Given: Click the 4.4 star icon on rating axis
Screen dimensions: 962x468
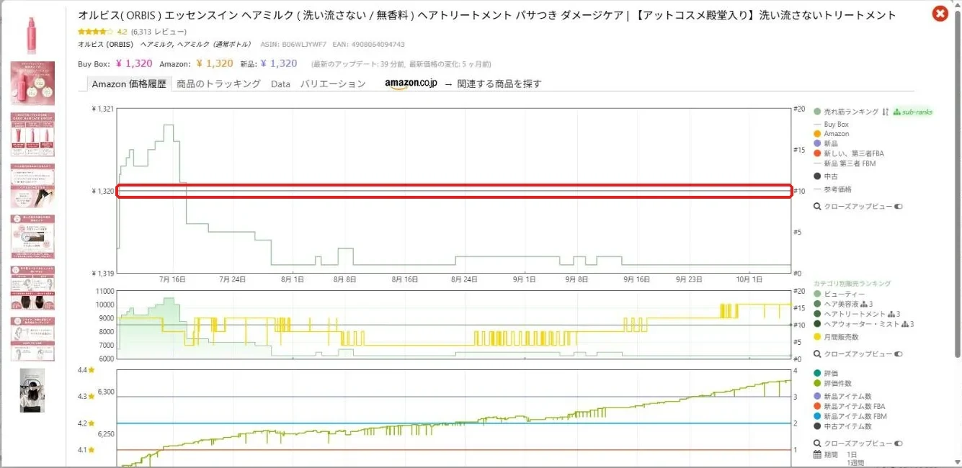Looking at the screenshot, I should pos(92,370).
